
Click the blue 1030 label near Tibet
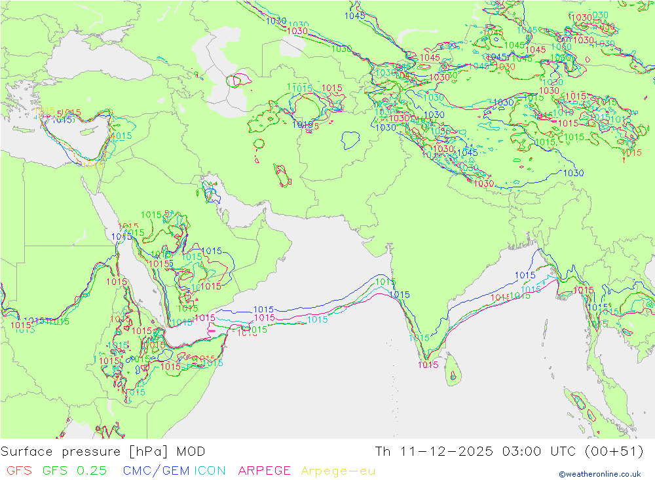pos(574,172)
